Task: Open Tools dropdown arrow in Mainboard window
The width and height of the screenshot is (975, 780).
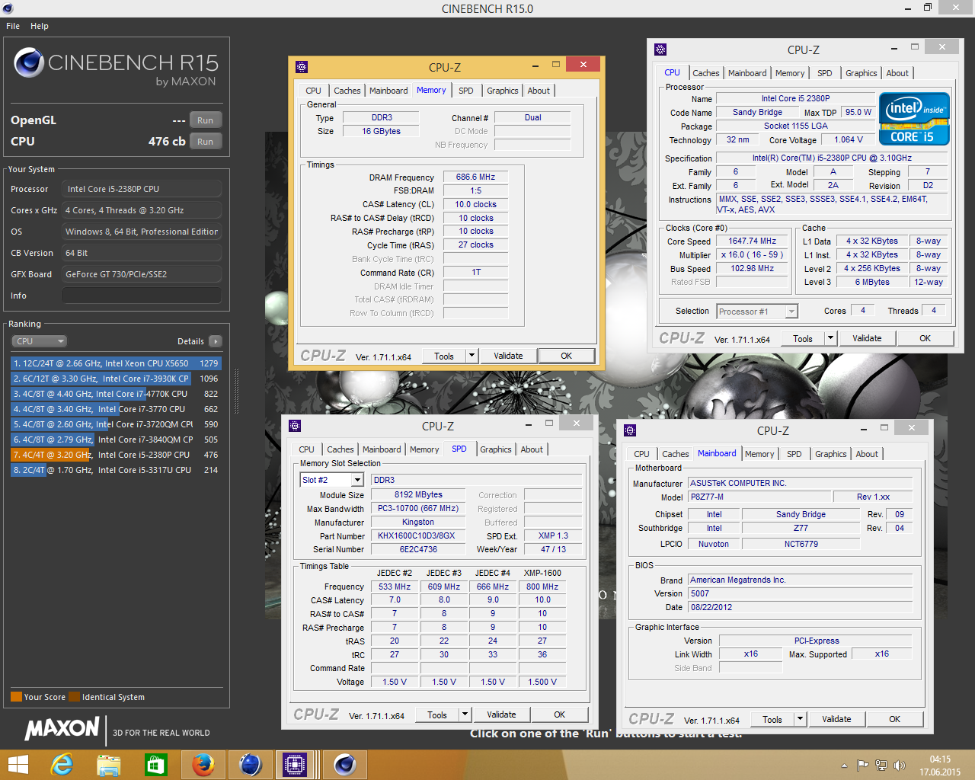Action: [801, 719]
